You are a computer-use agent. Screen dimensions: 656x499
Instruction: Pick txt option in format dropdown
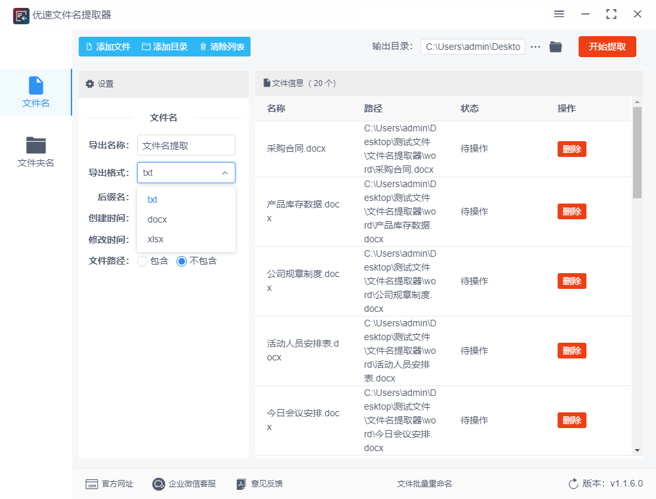pos(153,200)
